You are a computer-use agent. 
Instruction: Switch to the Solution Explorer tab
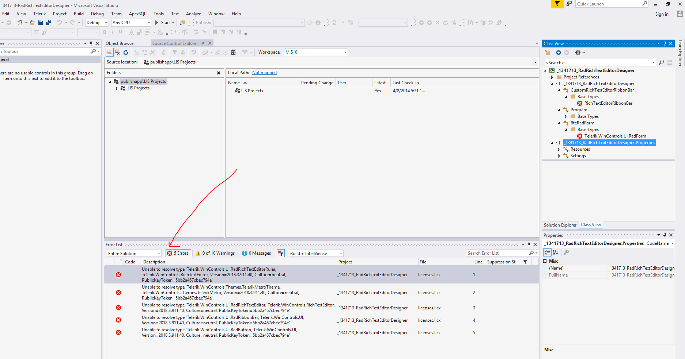[x=560, y=225]
